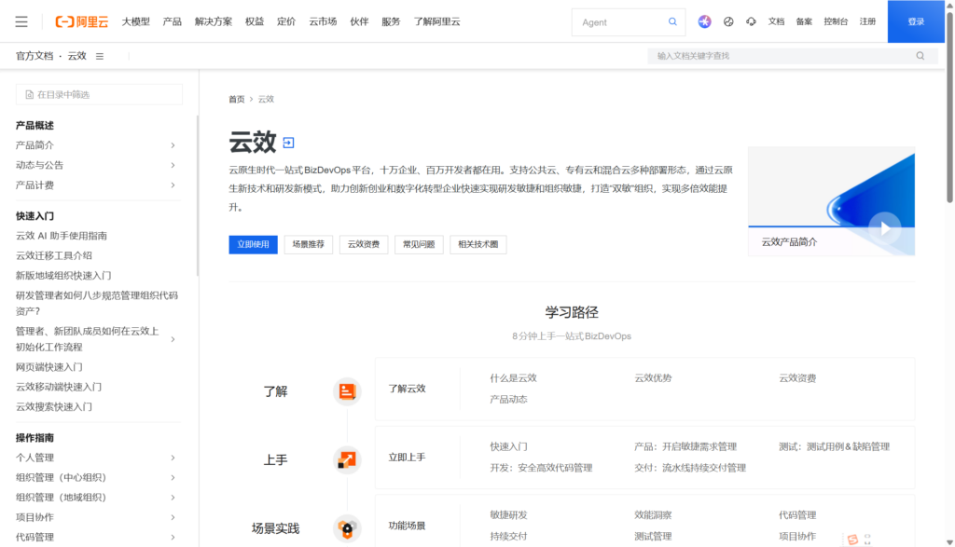Expand 动态与公告 in the sidebar
The image size is (955, 547).
[x=173, y=165]
